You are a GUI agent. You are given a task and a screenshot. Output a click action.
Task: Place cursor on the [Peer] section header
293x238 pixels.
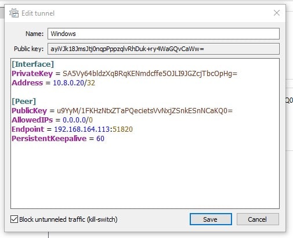click(x=24, y=102)
